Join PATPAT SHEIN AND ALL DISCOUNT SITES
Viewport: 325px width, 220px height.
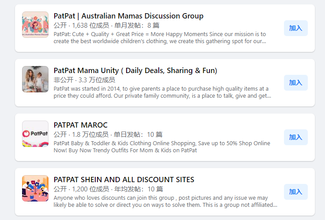pos(295,192)
